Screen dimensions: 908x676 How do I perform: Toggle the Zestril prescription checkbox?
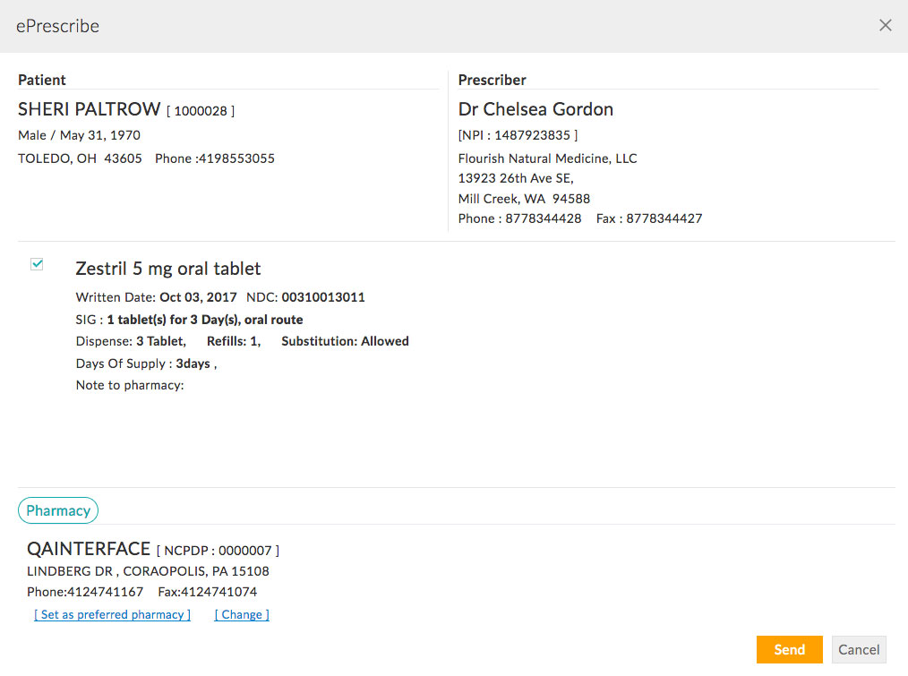pos(37,264)
